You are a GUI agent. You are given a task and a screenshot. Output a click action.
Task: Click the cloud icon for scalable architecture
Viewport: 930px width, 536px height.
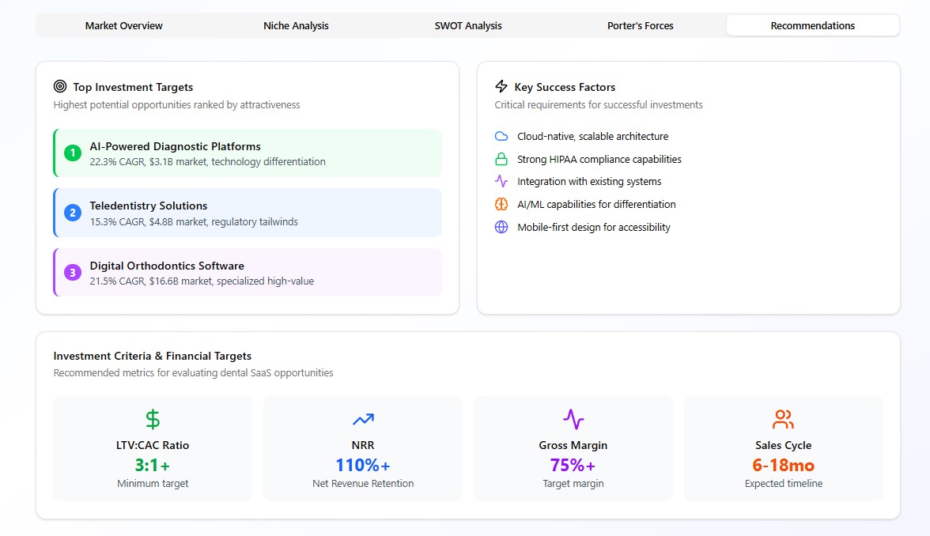pyautogui.click(x=501, y=136)
